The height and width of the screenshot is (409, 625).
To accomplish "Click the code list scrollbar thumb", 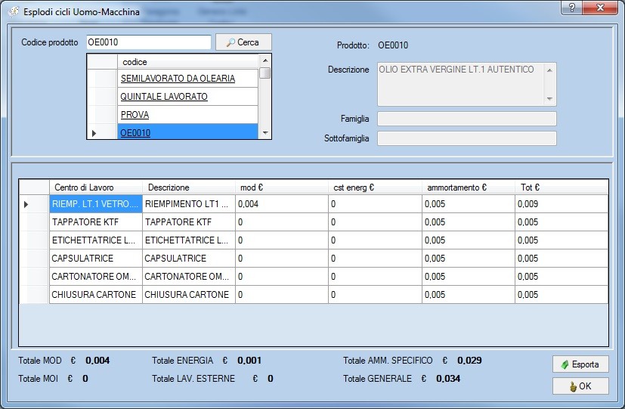I will 265,73.
